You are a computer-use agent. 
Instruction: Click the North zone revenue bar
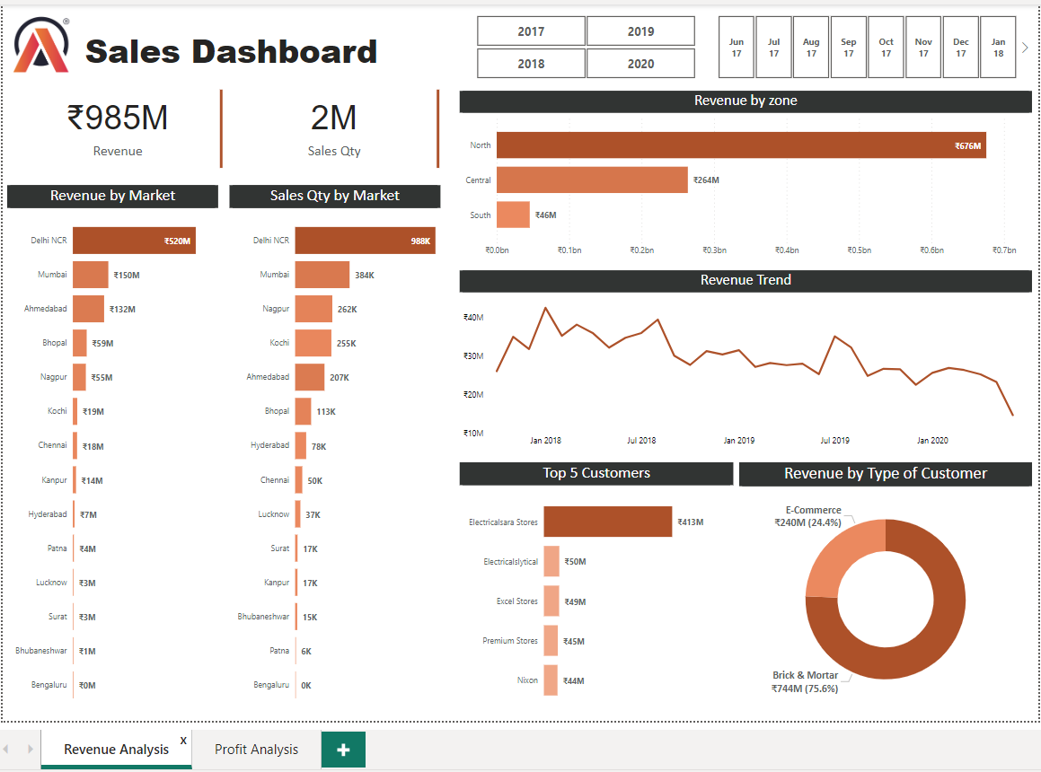[x=740, y=145]
